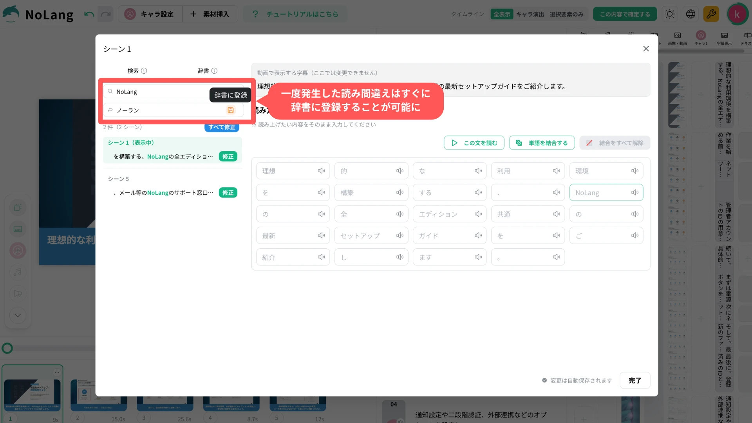Open チュートリアルはこちら tutorial link
Image resolution: width=752 pixels, height=423 pixels.
click(x=295, y=14)
